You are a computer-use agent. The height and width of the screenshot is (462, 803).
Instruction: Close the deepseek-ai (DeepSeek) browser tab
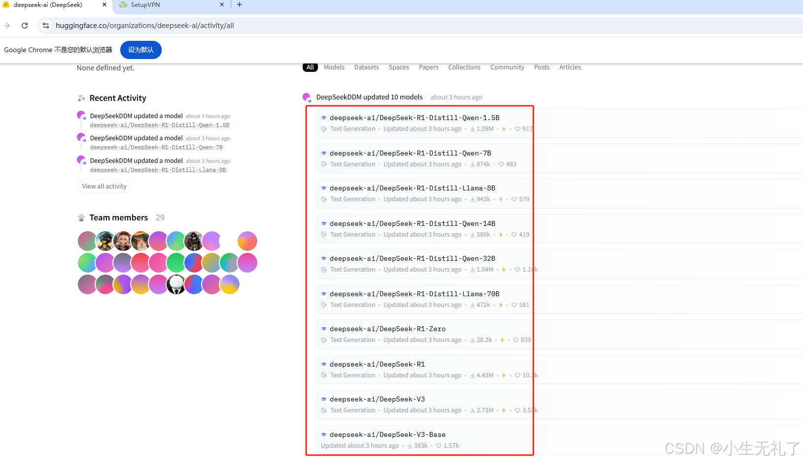tap(105, 4)
